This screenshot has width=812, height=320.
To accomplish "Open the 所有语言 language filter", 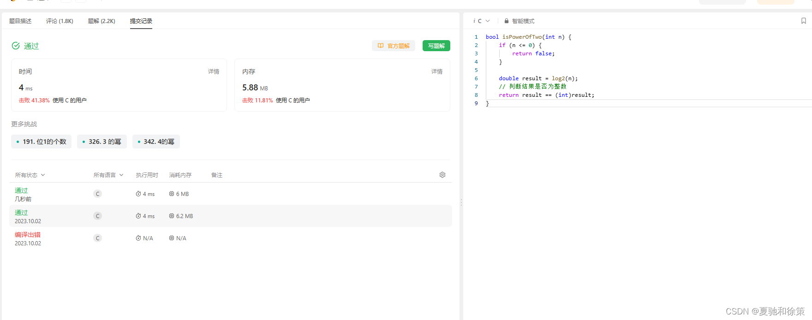I will [108, 175].
